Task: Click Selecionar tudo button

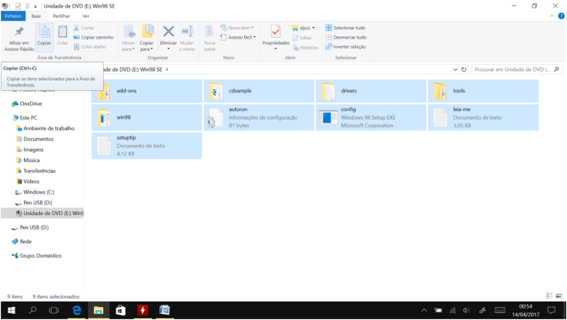Action: pos(346,28)
